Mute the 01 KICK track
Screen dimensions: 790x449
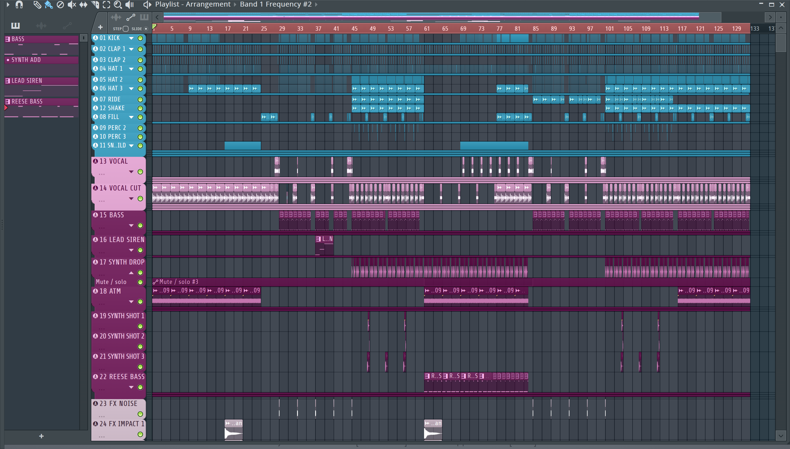pyautogui.click(x=140, y=38)
